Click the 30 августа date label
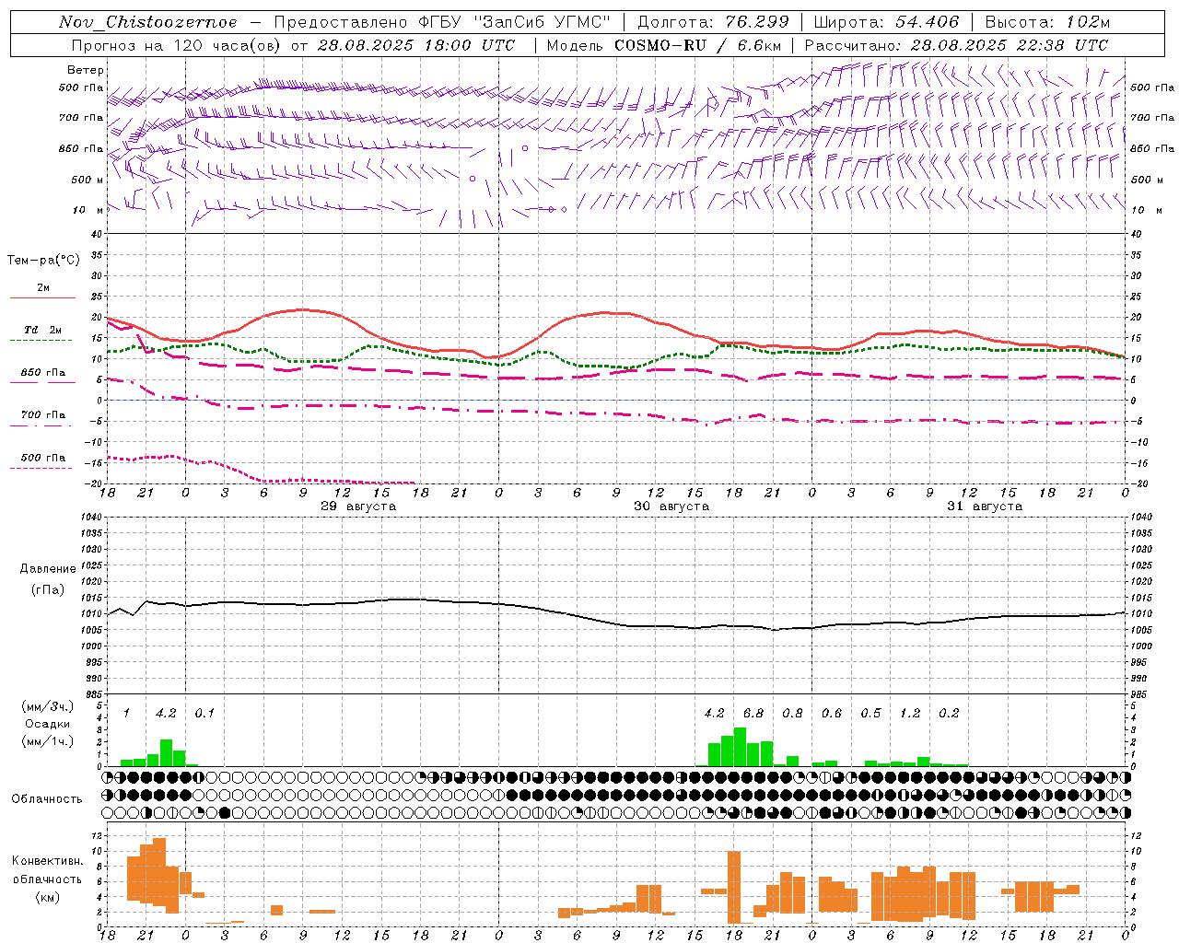The image size is (1179, 943). point(671,506)
